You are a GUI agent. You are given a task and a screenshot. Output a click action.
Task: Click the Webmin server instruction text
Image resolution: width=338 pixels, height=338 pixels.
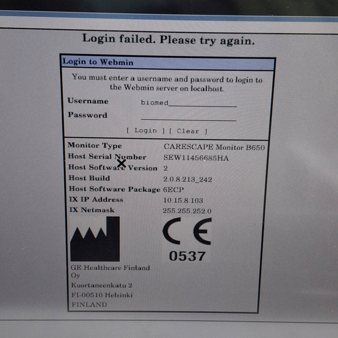167,83
